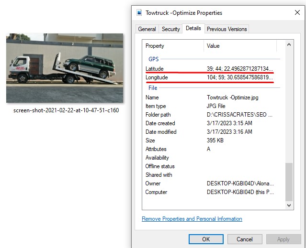
Task: Click Remove Properties and Personal Information link
Action: pos(192,219)
